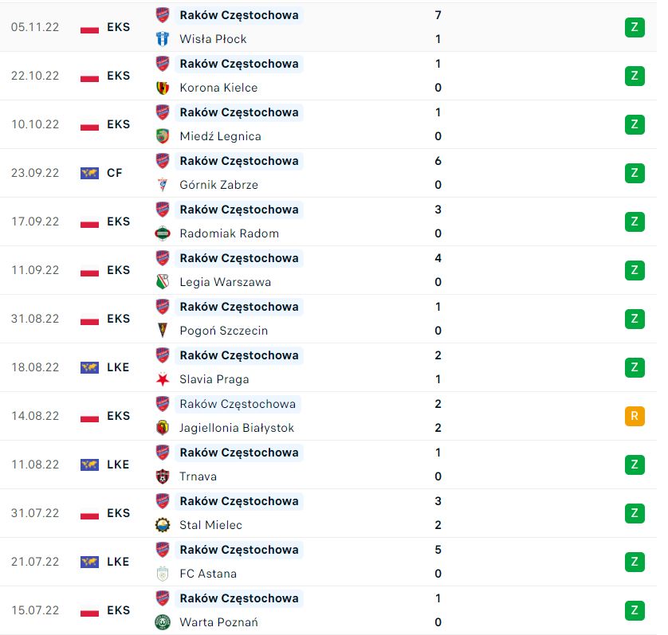Click the Stal Mielec club crest
Screen dimensions: 668x635
(x=163, y=525)
